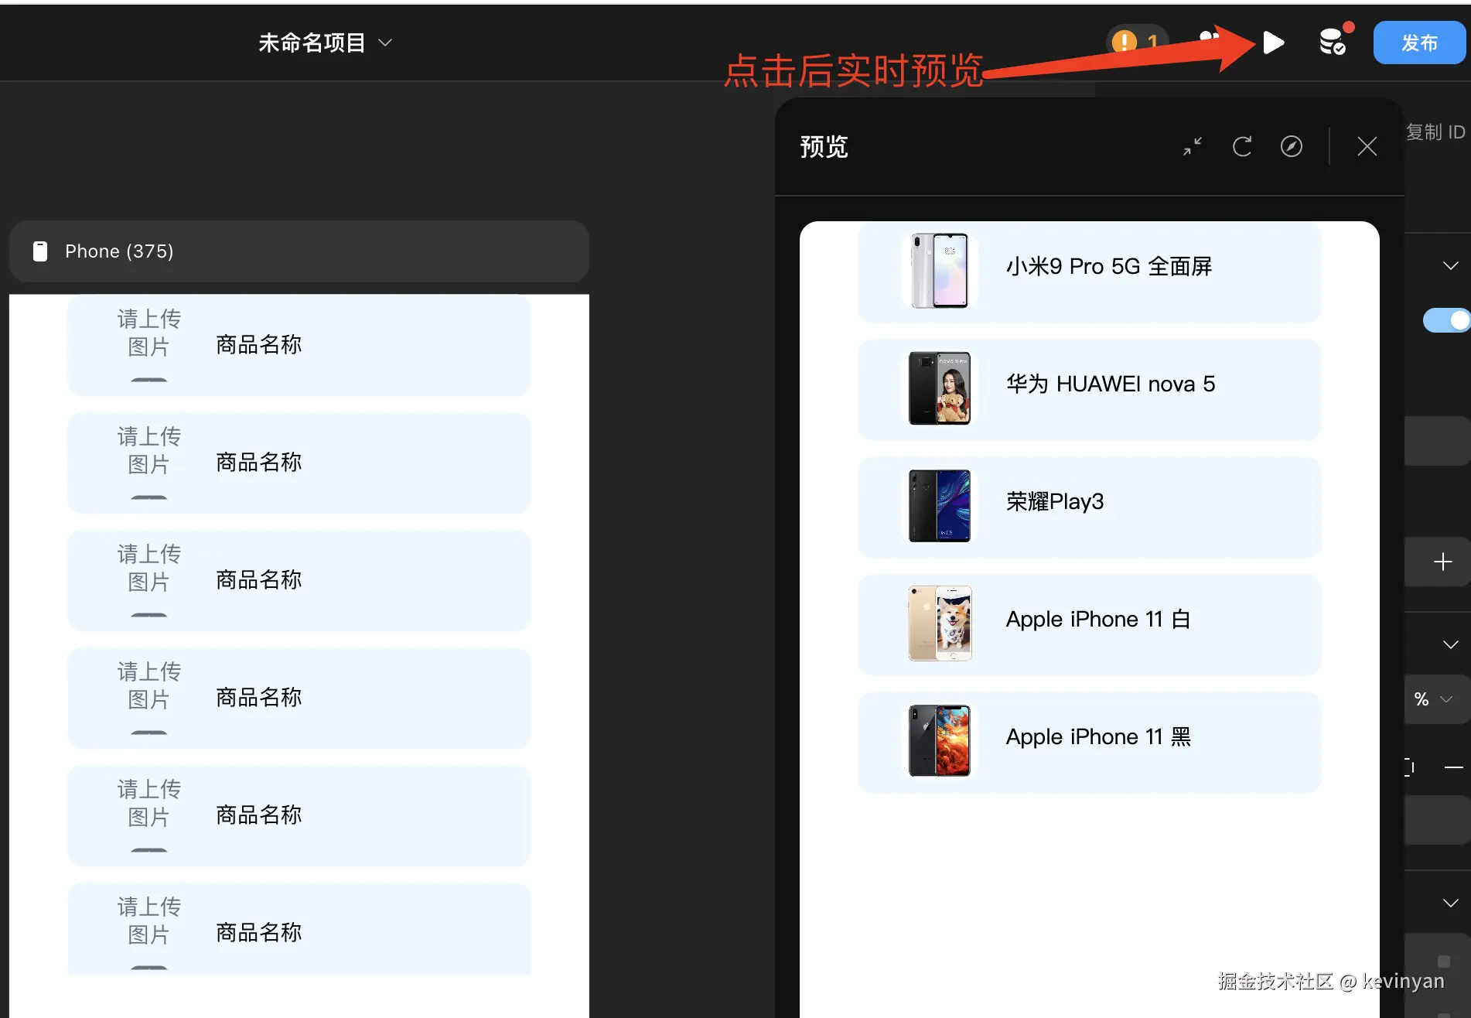
Task: Click the minus icon in the right panel
Action: [x=1453, y=767]
